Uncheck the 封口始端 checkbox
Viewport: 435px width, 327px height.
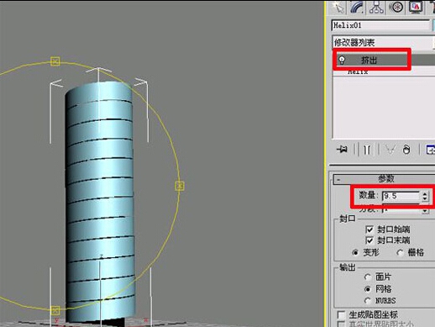369,229
